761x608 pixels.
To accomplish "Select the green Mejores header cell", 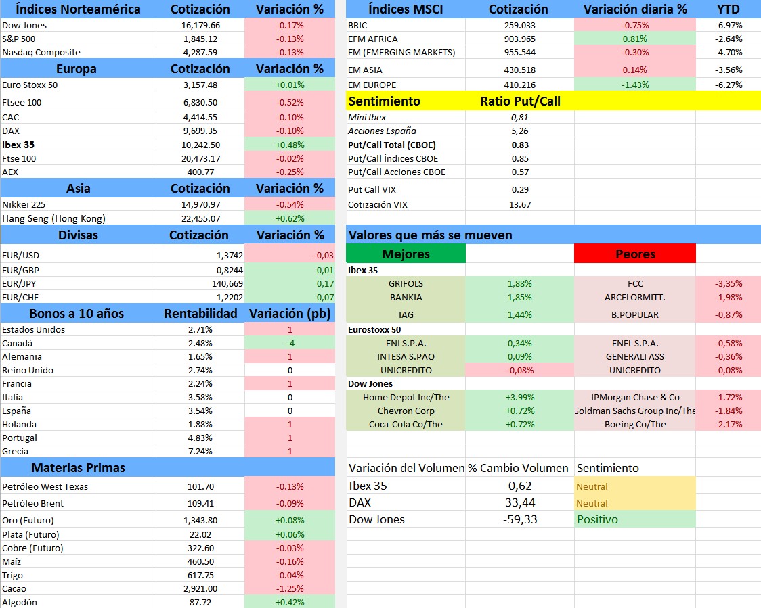I will click(x=406, y=254).
